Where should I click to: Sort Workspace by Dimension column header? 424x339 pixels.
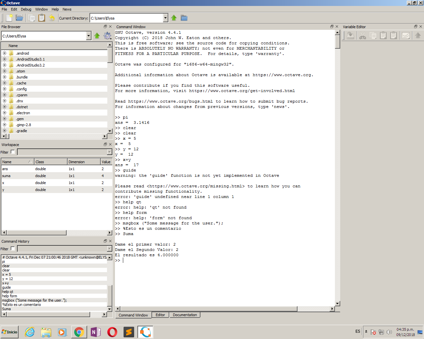(x=84, y=162)
